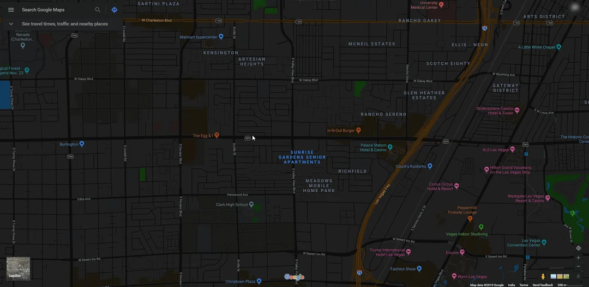Click the Gateway District label
This screenshot has width=589, height=287.
click(x=506, y=88)
